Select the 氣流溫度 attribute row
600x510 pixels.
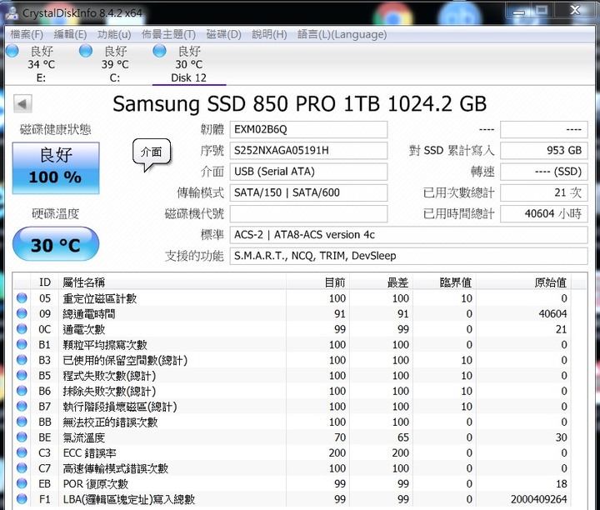coord(300,437)
